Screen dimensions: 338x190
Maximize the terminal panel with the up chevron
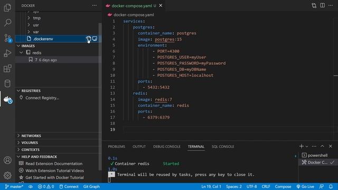(x=322, y=146)
